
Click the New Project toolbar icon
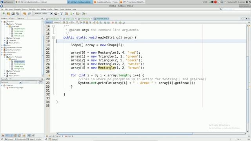tap(8, 14)
